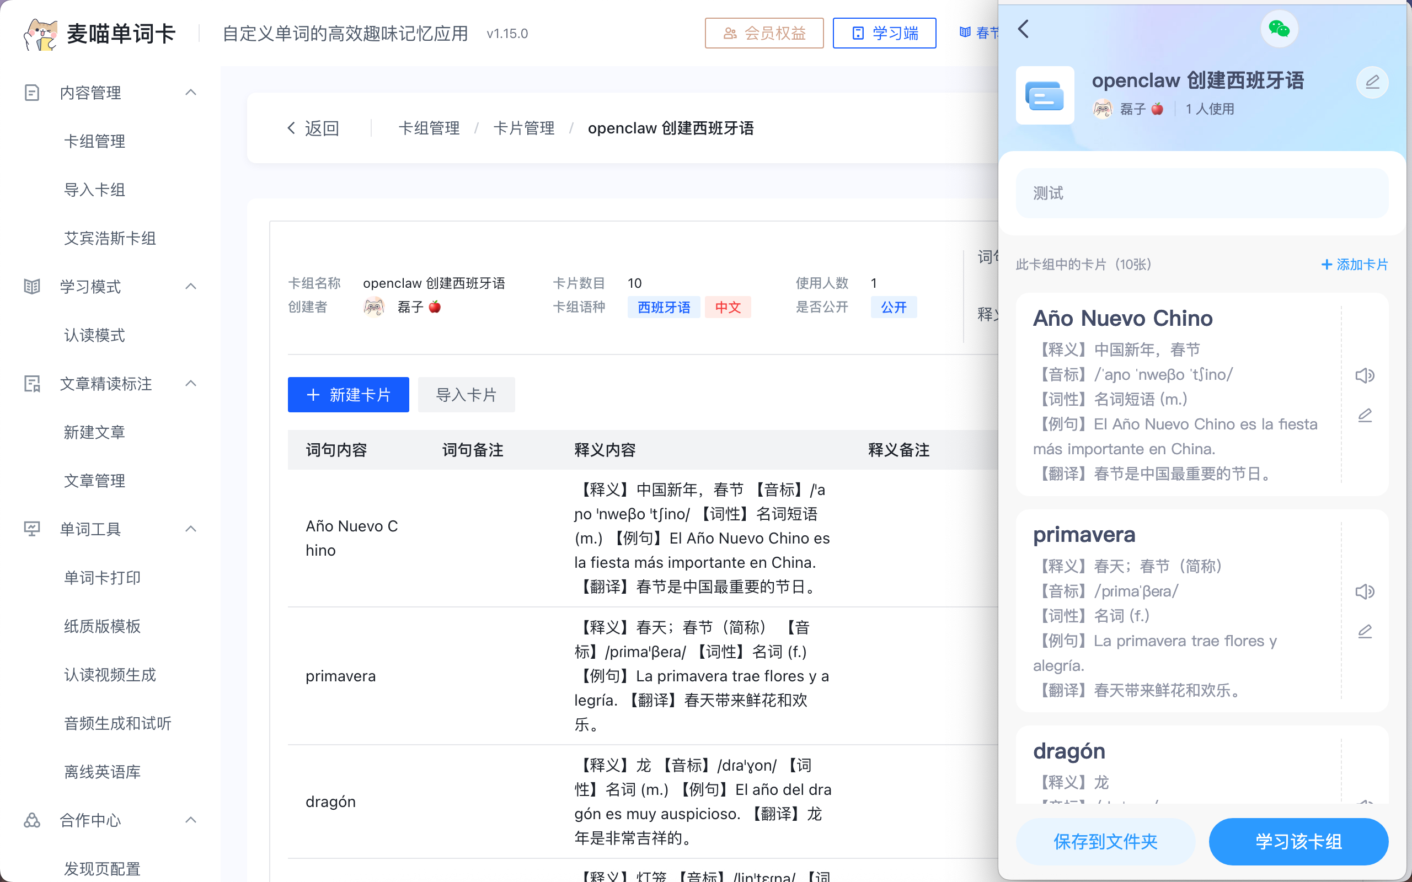Click 卡组管理 breadcrumb link

click(x=429, y=128)
